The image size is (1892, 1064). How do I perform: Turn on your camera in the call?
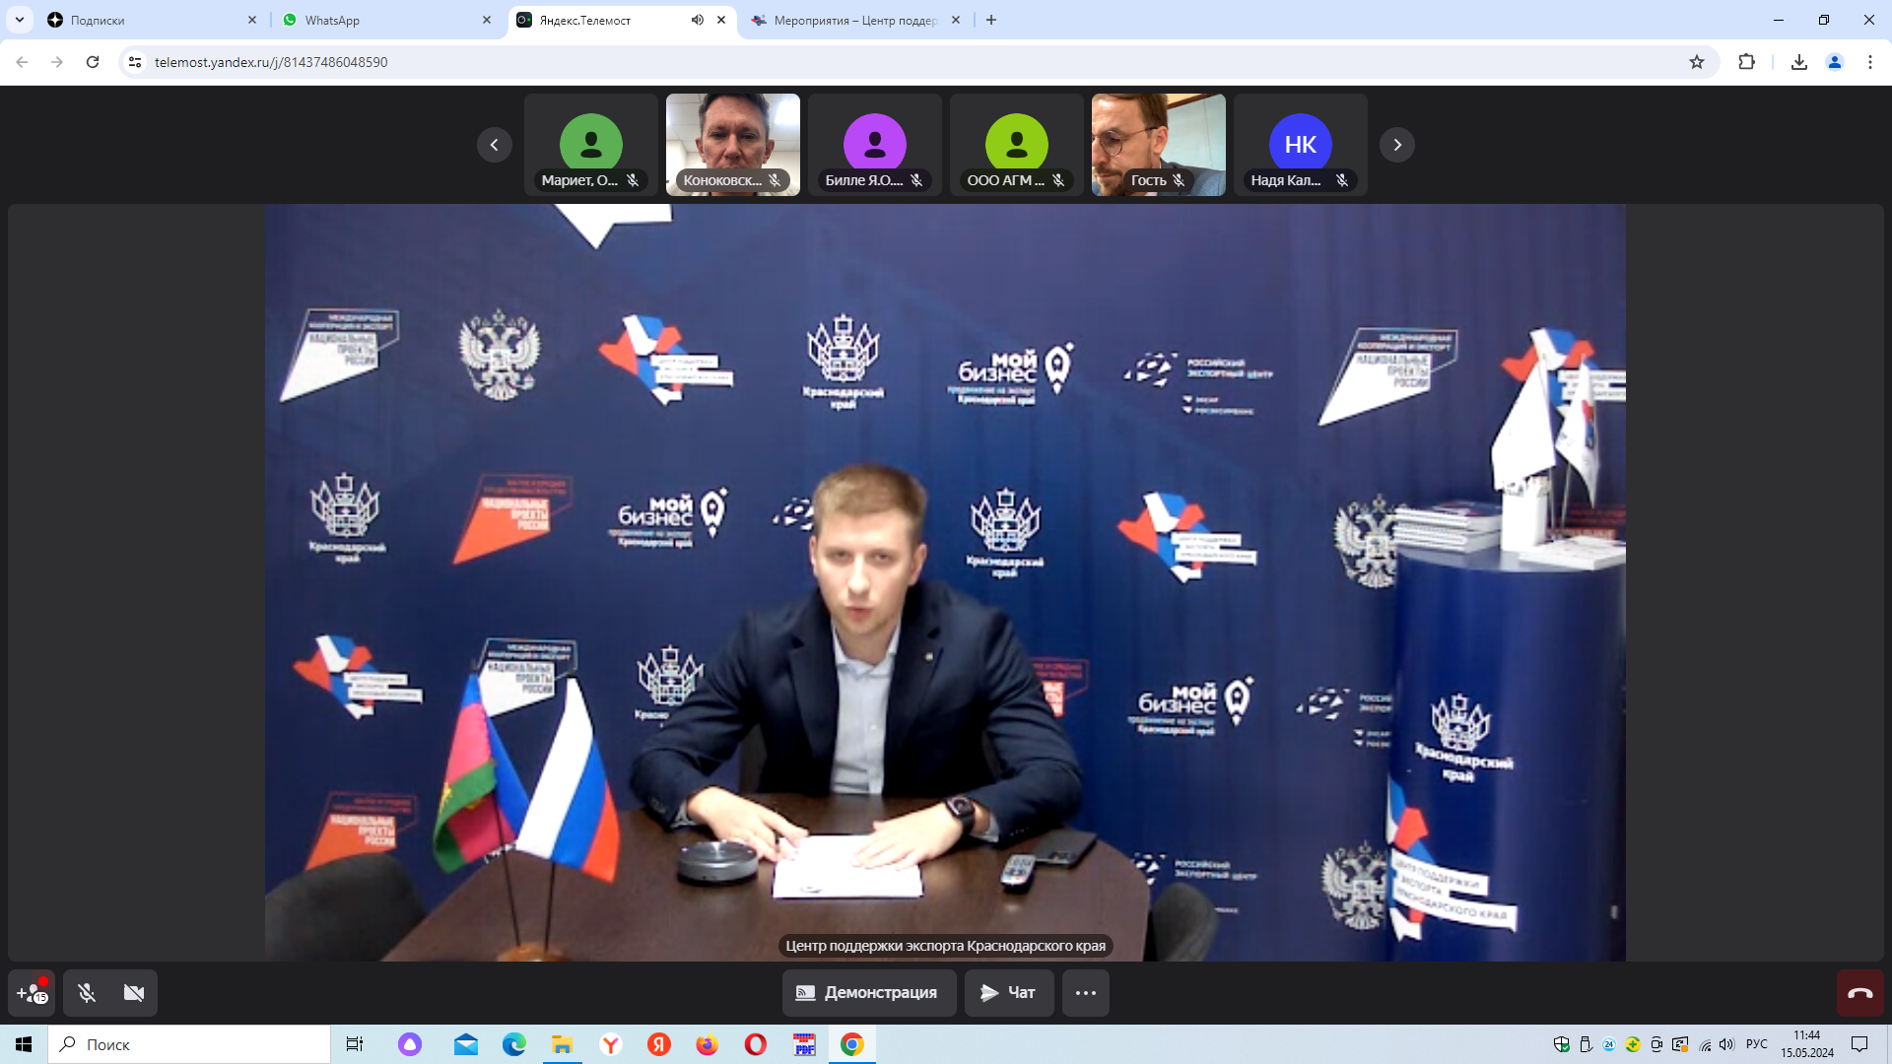point(134,993)
